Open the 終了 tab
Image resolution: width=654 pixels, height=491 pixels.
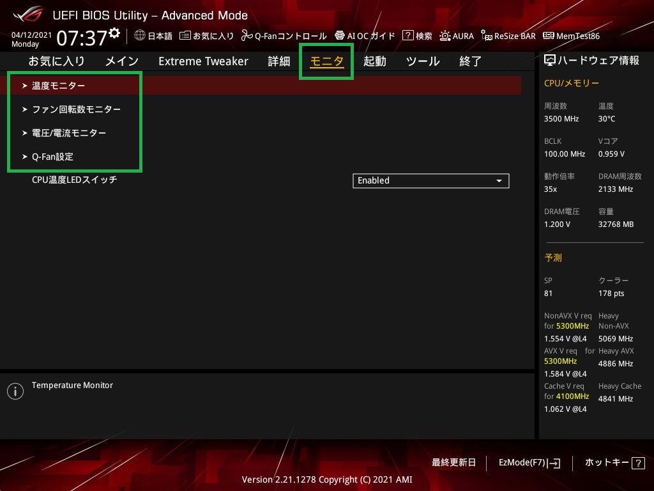coord(470,61)
